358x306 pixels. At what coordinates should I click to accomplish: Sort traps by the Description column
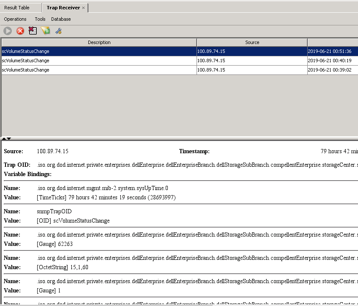pyautogui.click(x=99, y=42)
